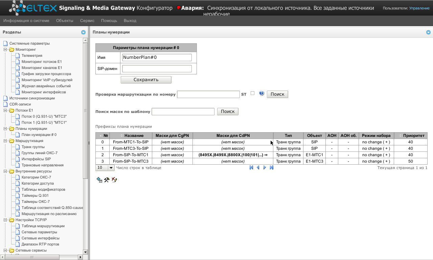This screenshot has width=433, height=260.
Task: Click the help question mark icon near ST
Action: coord(261,93)
